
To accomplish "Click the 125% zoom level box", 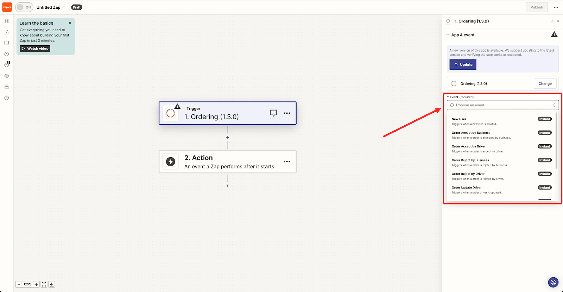I will coord(27,284).
